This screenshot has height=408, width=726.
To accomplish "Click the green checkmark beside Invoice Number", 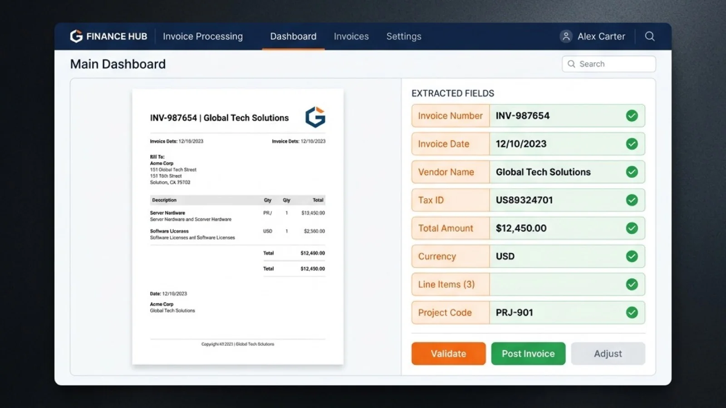I will tap(632, 116).
